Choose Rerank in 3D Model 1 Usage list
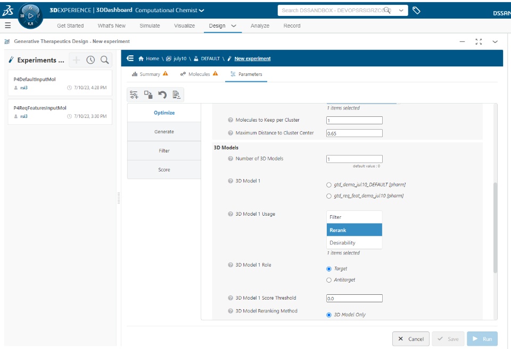Image resolution: width=511 pixels, height=349 pixels. click(355, 230)
